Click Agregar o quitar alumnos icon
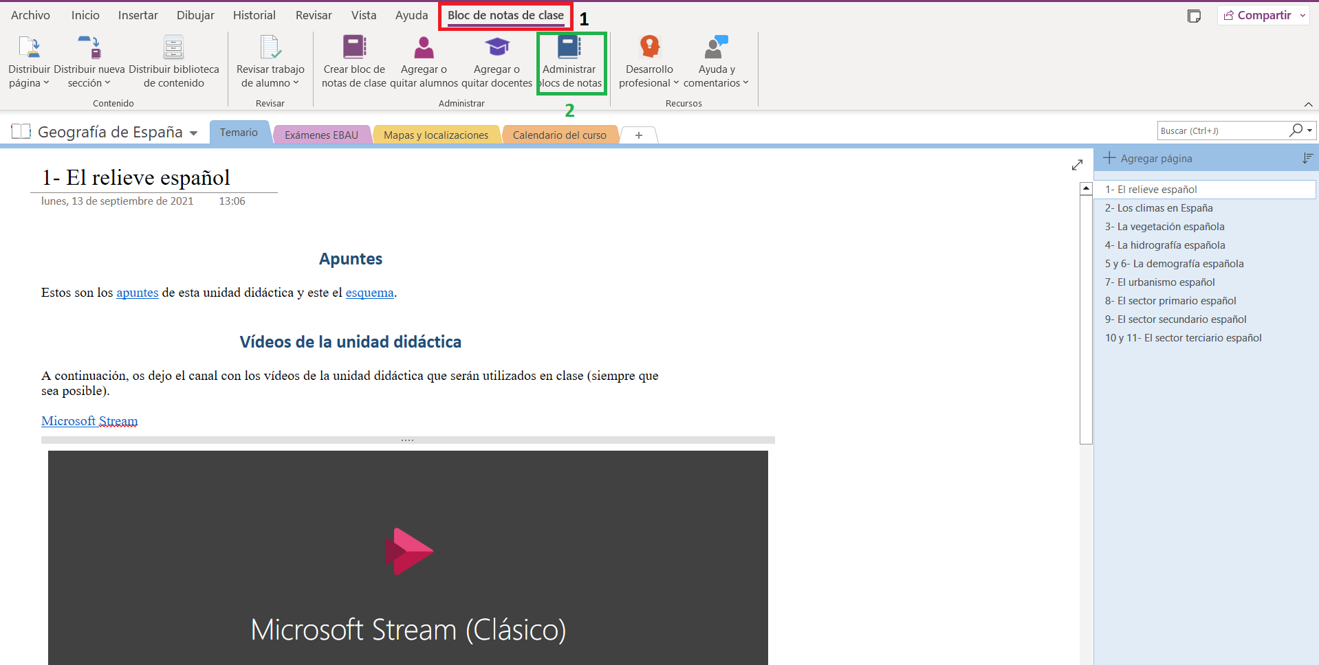This screenshot has width=1319, height=665. [x=424, y=47]
